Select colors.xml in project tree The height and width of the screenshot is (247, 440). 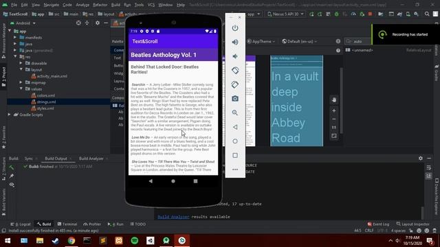pos(46,95)
